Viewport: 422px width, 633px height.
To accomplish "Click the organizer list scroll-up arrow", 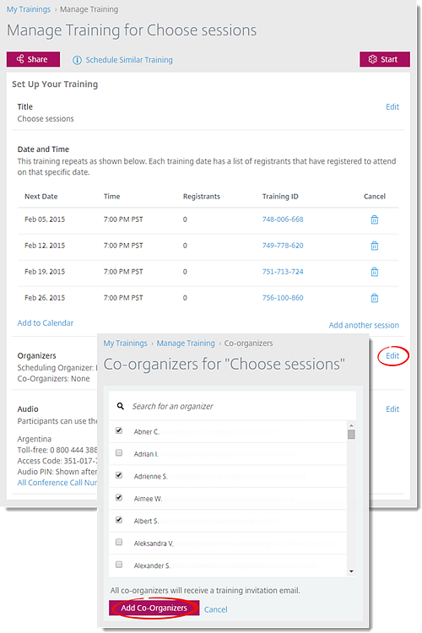I will (x=351, y=425).
